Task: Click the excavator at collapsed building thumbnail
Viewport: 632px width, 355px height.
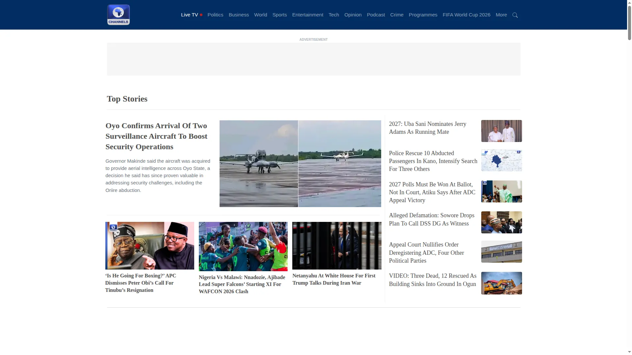Action: (x=501, y=283)
